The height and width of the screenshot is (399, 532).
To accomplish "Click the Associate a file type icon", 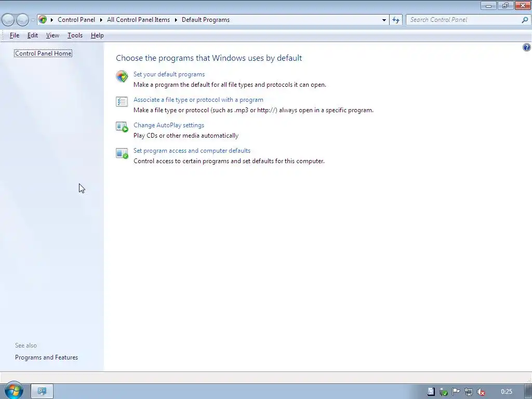I will [122, 101].
